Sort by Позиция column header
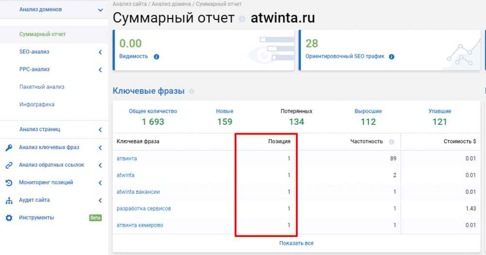This screenshot has height=255, width=486. [x=279, y=141]
